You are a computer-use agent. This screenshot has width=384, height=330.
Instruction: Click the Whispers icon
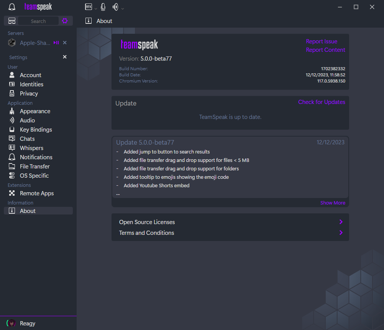[x=12, y=148]
